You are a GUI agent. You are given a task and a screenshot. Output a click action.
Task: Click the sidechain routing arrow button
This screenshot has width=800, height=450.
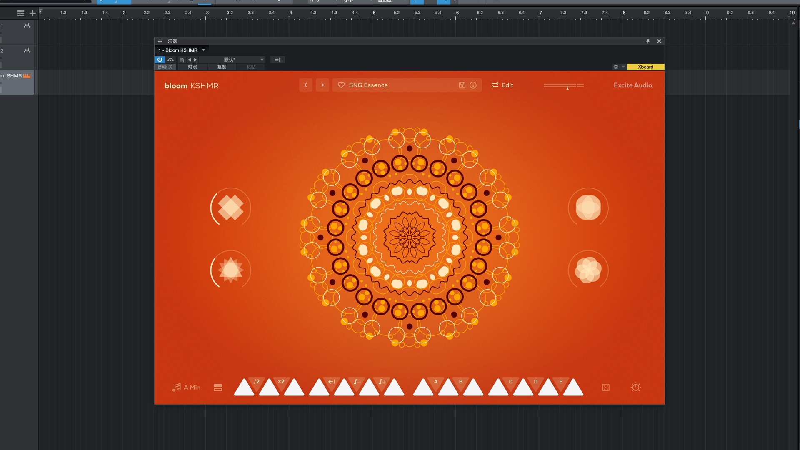click(x=277, y=60)
